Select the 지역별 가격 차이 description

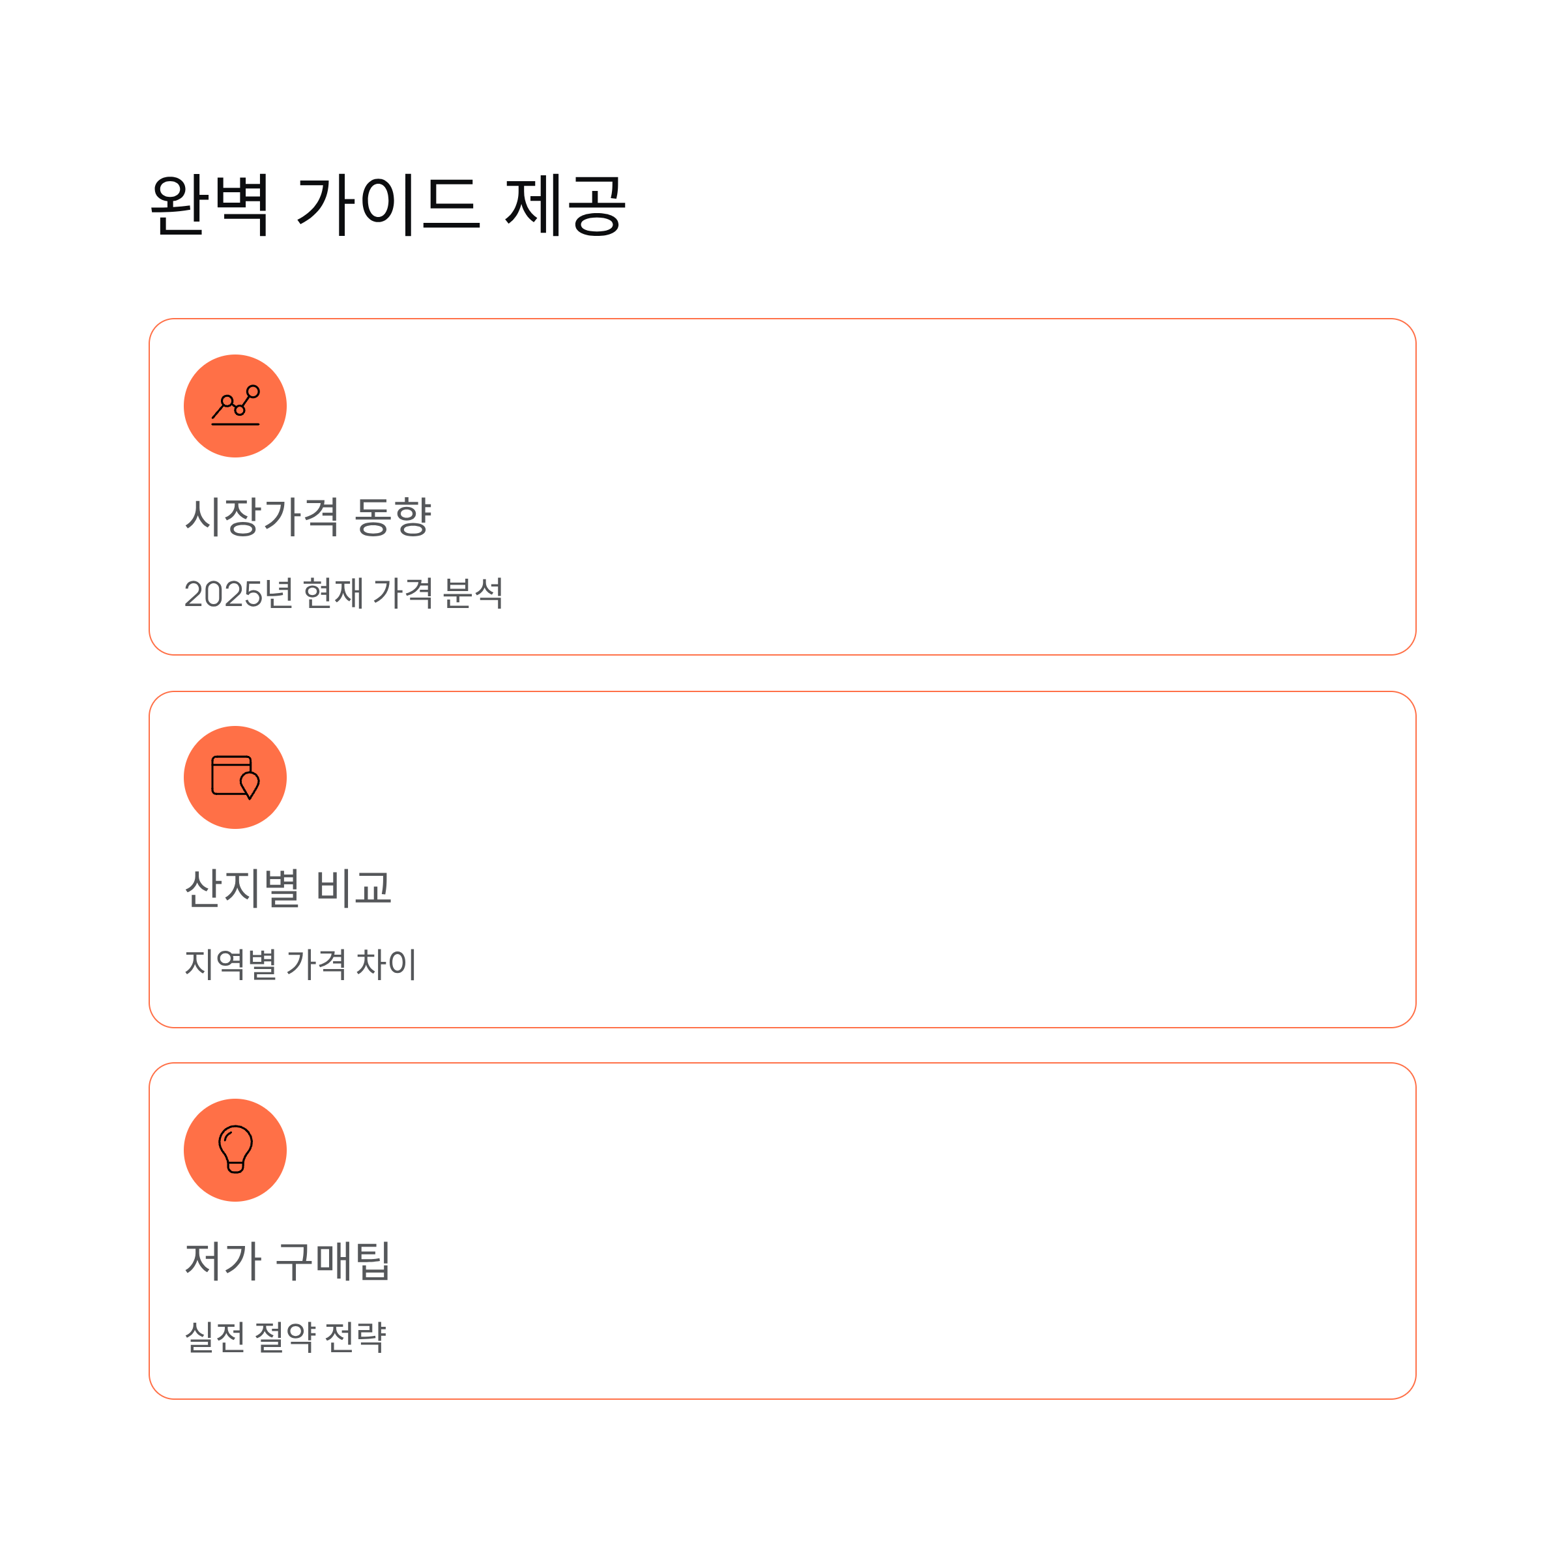300,963
